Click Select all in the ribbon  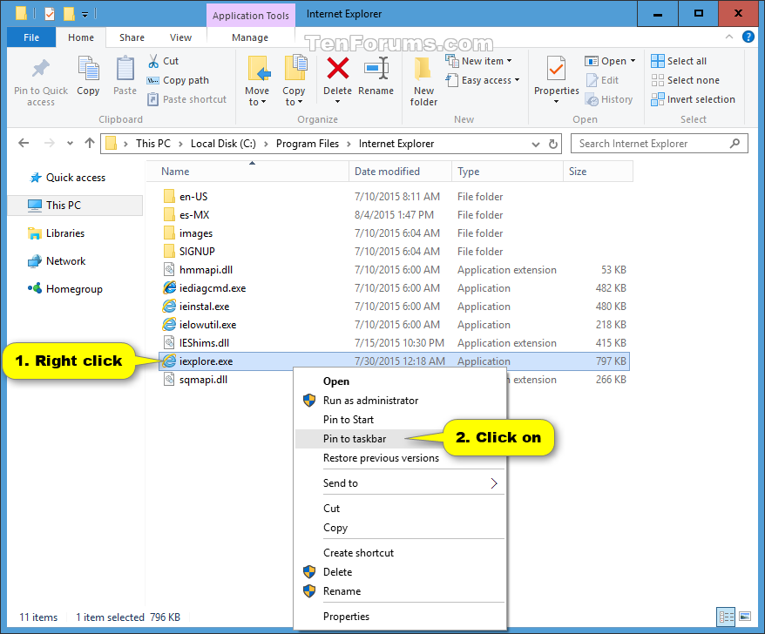(x=679, y=61)
